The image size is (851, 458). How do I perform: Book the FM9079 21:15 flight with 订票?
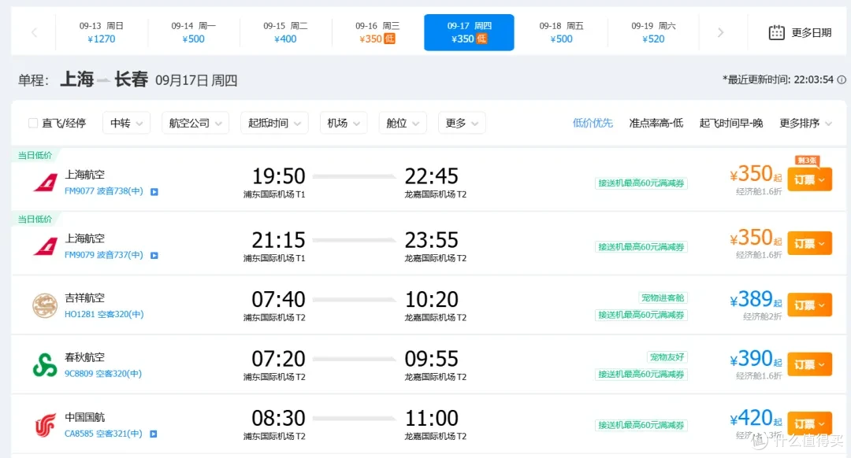(809, 243)
